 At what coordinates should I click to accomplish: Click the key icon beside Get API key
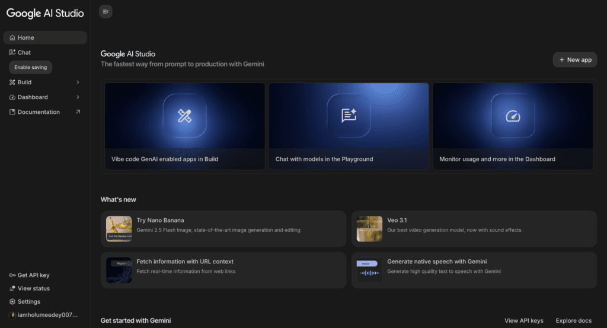point(12,275)
